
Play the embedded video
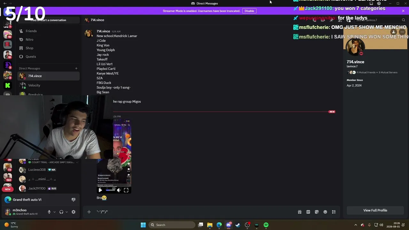click(100, 190)
